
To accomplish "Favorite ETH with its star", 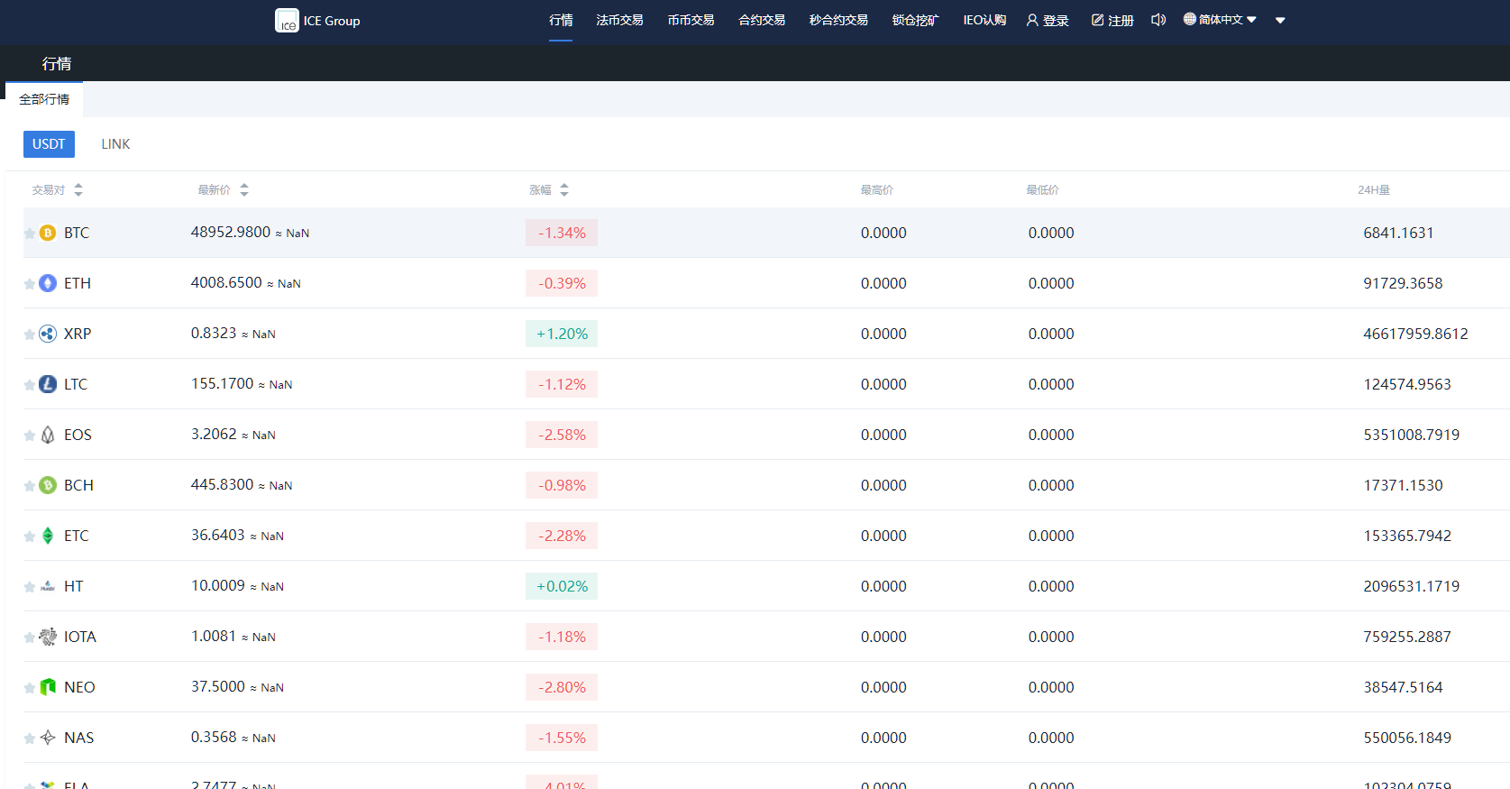I will (30, 284).
